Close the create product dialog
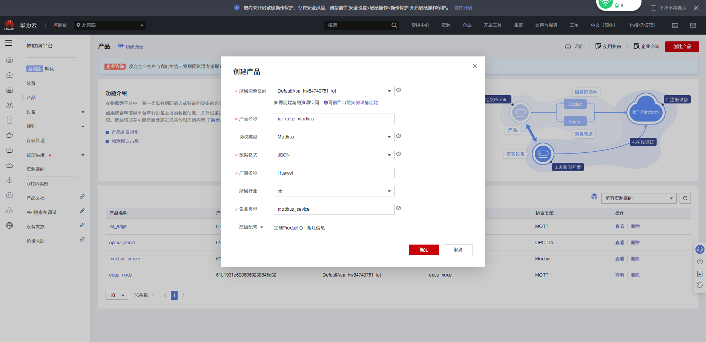706x342 pixels. (x=475, y=66)
